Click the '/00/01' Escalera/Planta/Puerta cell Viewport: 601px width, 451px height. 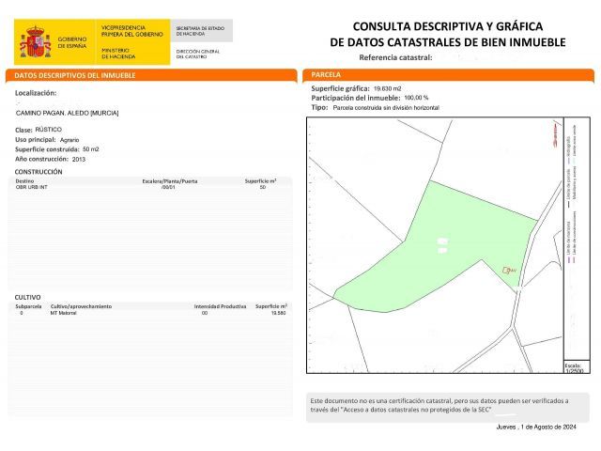pyautogui.click(x=168, y=187)
